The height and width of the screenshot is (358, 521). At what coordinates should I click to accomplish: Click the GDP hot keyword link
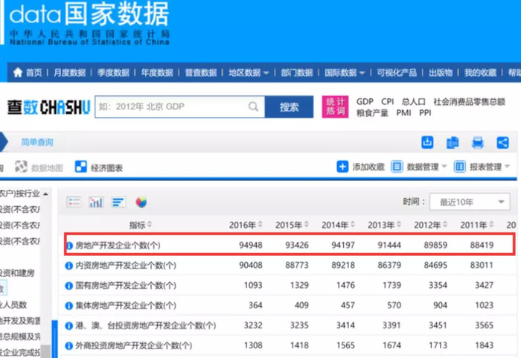click(365, 101)
